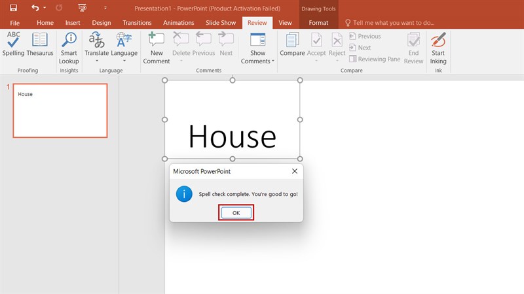Launch Smart Lookup
Image resolution: width=524 pixels, height=294 pixels.
tap(69, 48)
